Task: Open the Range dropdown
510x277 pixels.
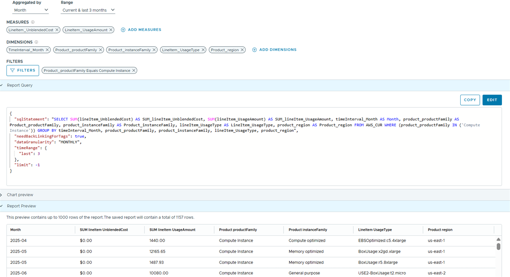Action: [x=88, y=10]
